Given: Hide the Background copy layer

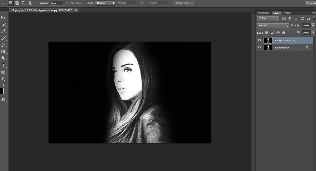Looking at the screenshot, I should coord(259,40).
